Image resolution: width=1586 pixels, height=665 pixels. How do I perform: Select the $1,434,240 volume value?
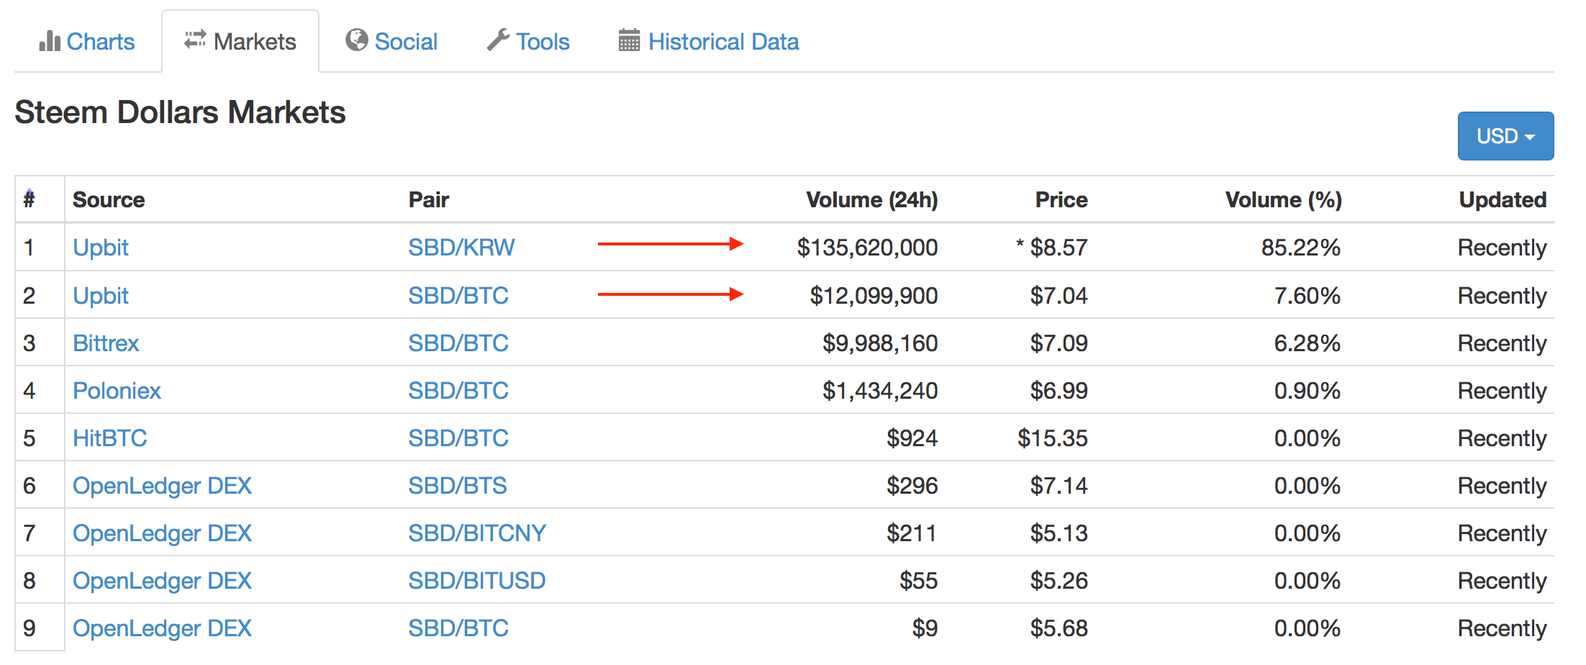[880, 391]
